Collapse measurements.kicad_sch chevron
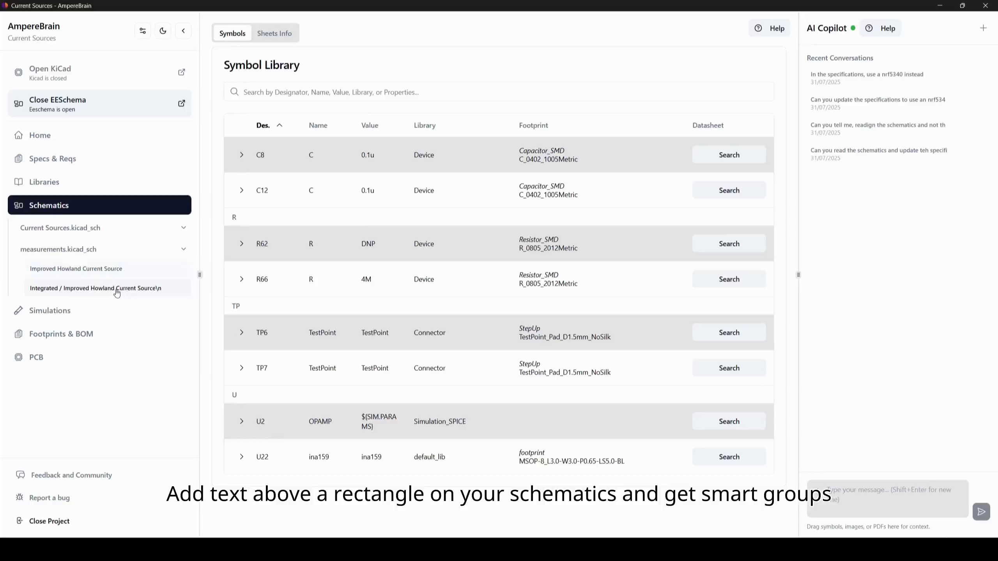The height and width of the screenshot is (561, 998). [x=184, y=249]
